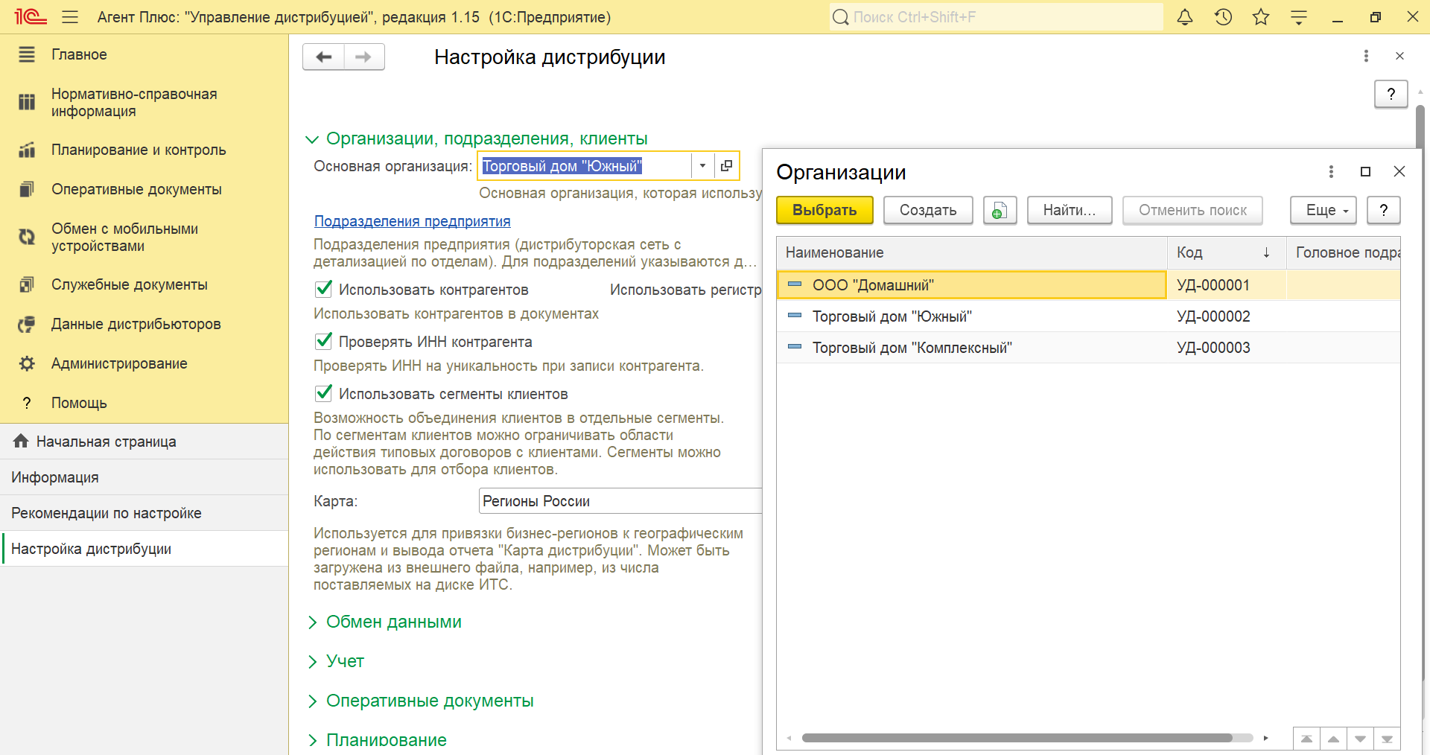Open help in Организации dialog
The width and height of the screenshot is (1430, 755).
1384,210
